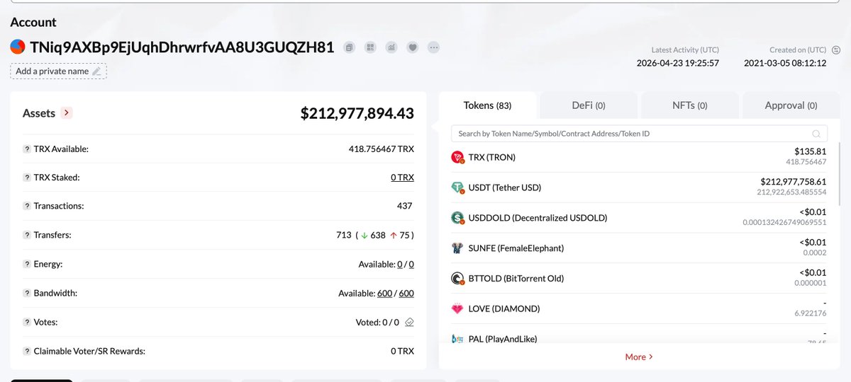Click the Transactions count 437
The height and width of the screenshot is (382, 851).
406,206
